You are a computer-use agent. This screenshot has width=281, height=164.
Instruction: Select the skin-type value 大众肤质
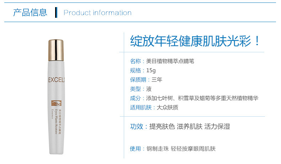(168, 107)
